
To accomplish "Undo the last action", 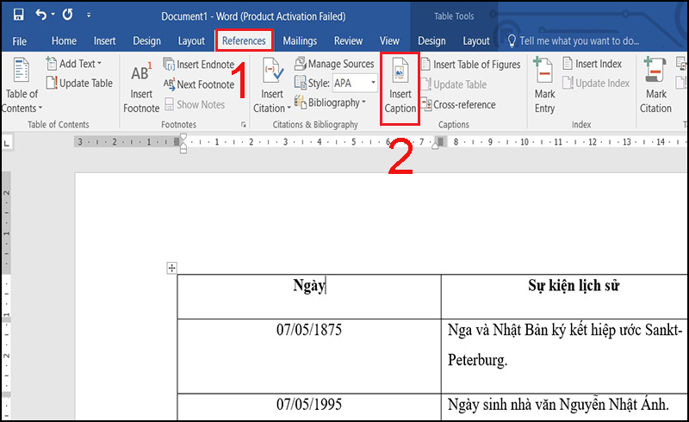I will (40, 15).
